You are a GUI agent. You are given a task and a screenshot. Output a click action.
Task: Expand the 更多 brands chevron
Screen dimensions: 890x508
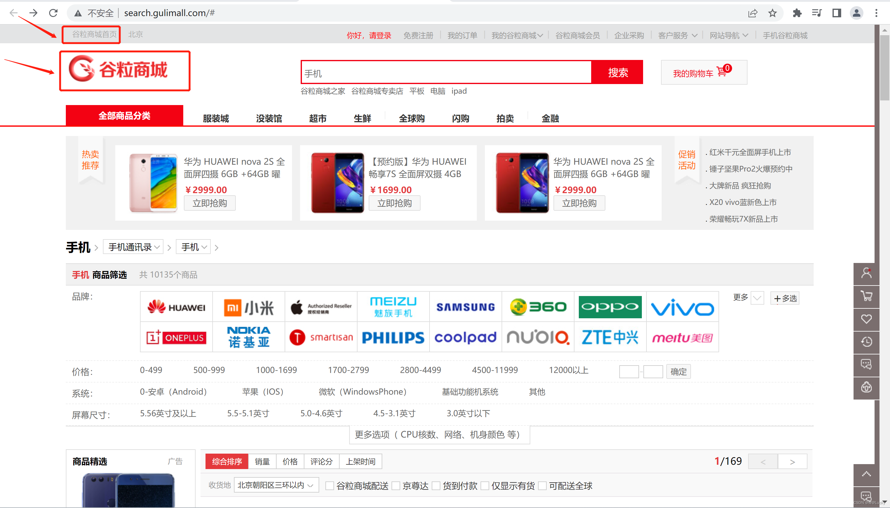click(x=757, y=298)
